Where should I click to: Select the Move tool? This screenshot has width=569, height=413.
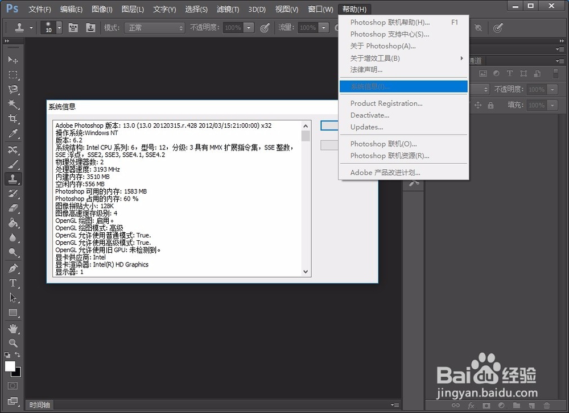click(13, 60)
